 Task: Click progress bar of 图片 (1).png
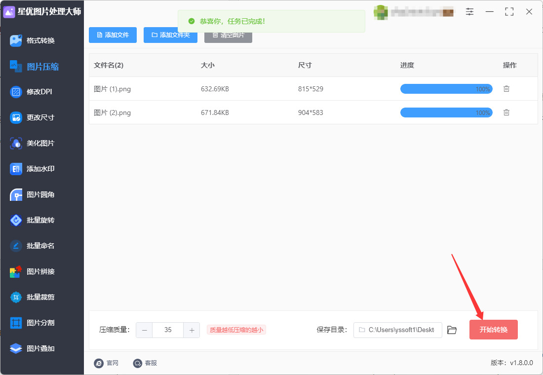(446, 89)
